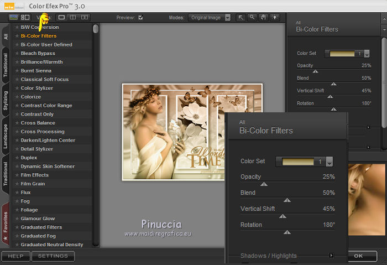Activate the zoom magnifier tool
This screenshot has height=265, width=387.
tap(252, 18)
